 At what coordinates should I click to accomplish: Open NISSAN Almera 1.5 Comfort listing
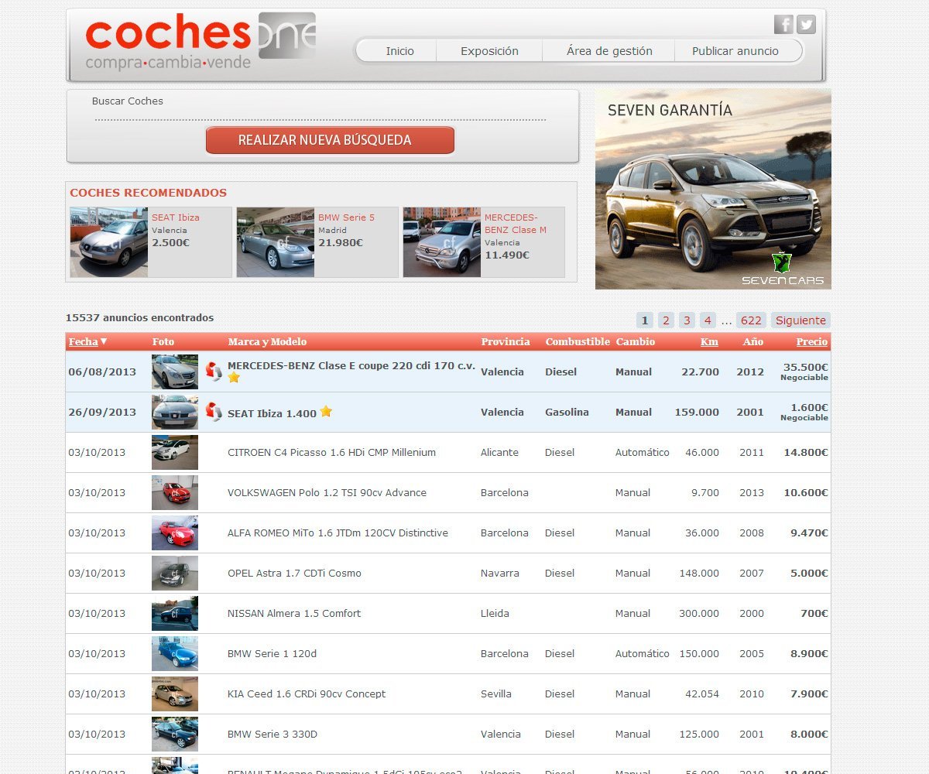coord(294,613)
